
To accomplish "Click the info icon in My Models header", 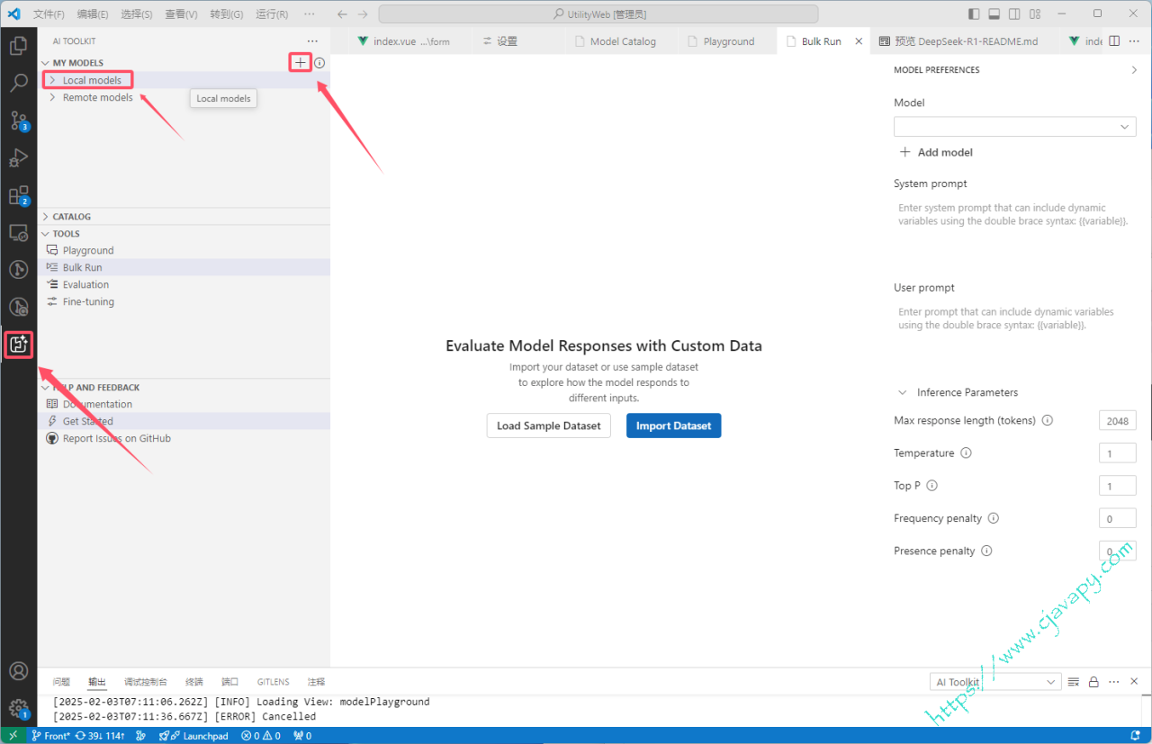I will point(319,63).
